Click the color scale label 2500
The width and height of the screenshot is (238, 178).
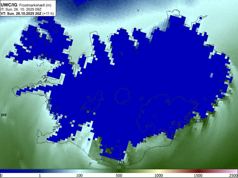click(234, 175)
